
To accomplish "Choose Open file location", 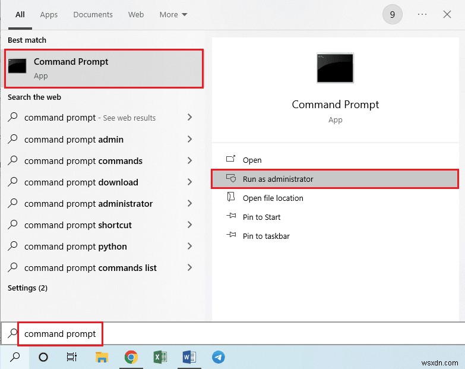I will (335, 198).
